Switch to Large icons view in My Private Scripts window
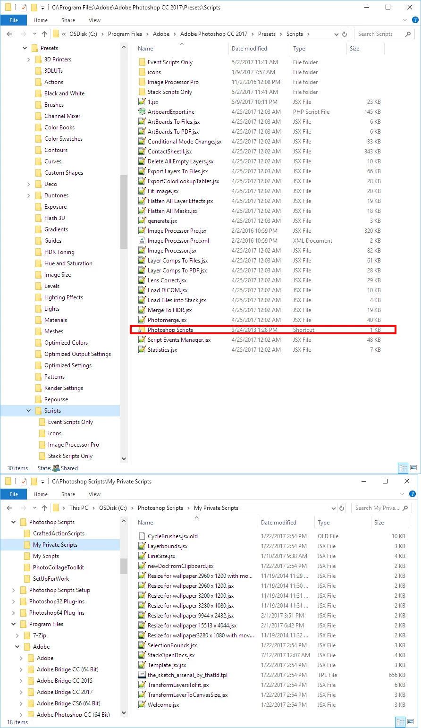The width and height of the screenshot is (421, 728). tap(411, 722)
